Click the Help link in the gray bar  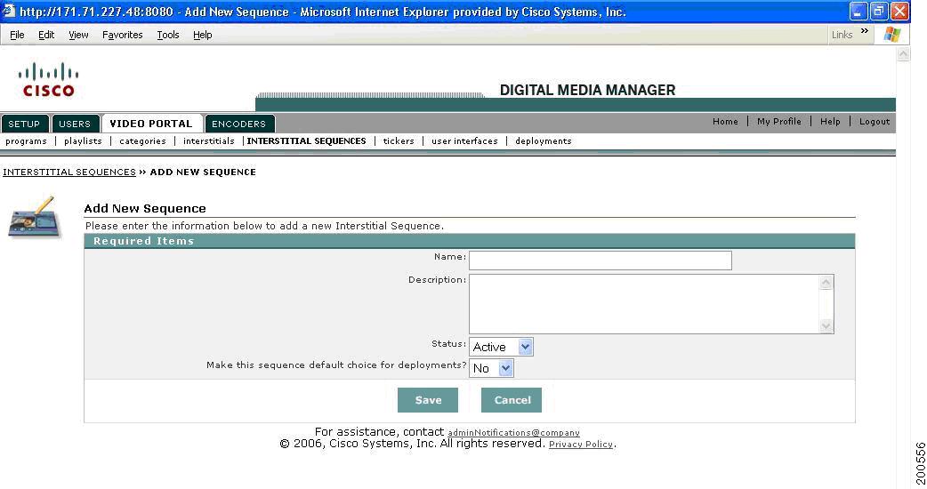pyautogui.click(x=830, y=121)
